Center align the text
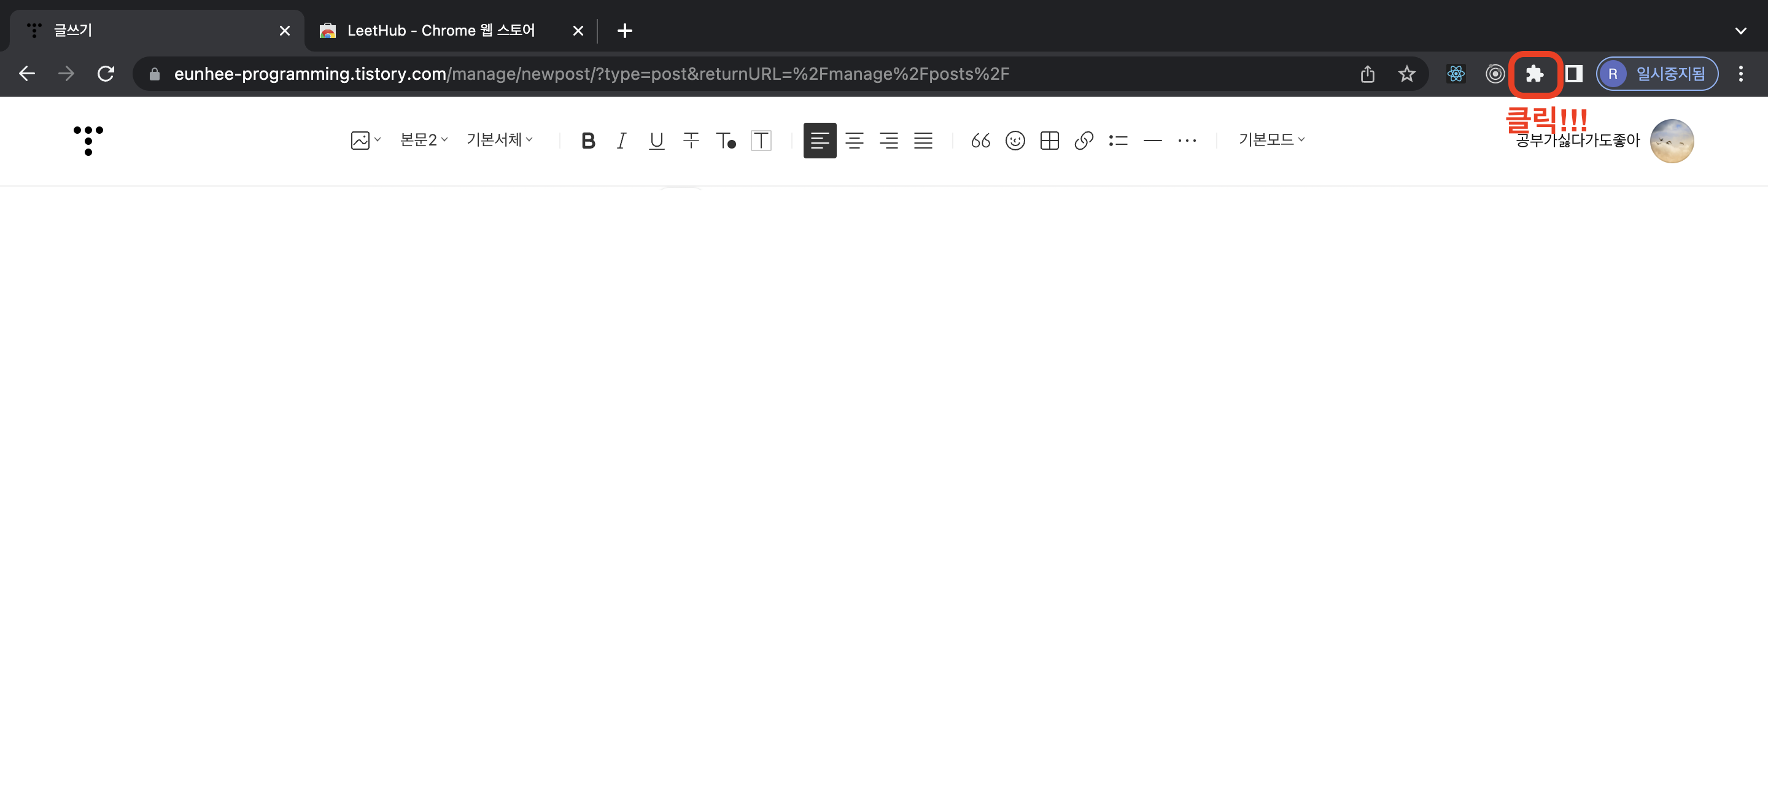This screenshot has width=1768, height=798. pos(854,141)
